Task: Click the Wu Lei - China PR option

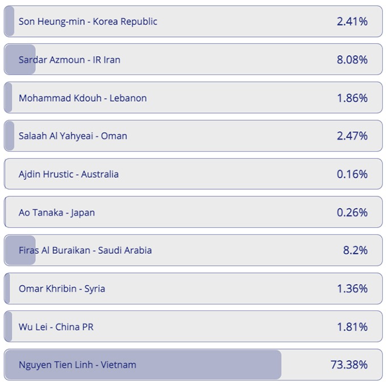Action: click(x=56, y=327)
